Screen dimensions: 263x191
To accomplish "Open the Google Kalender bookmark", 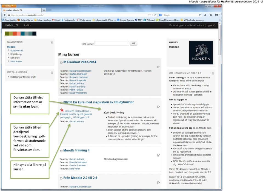I will 125,20.
